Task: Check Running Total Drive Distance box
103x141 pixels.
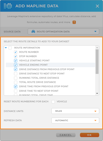Action: coord(16,78)
